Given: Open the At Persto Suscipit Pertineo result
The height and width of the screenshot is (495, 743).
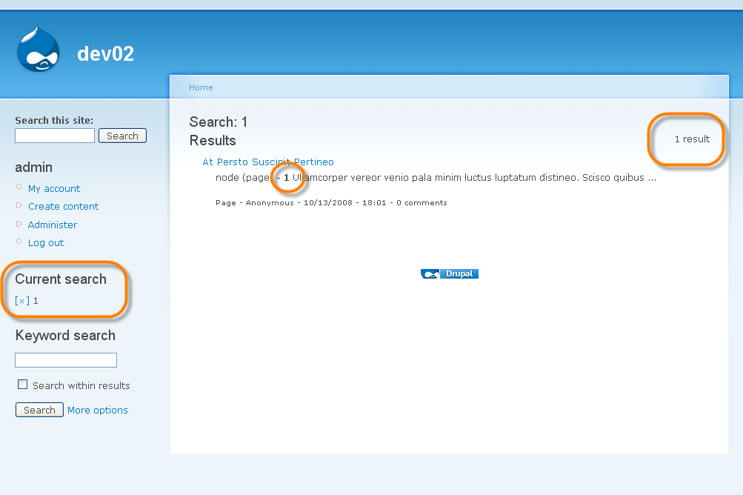Looking at the screenshot, I should point(268,162).
